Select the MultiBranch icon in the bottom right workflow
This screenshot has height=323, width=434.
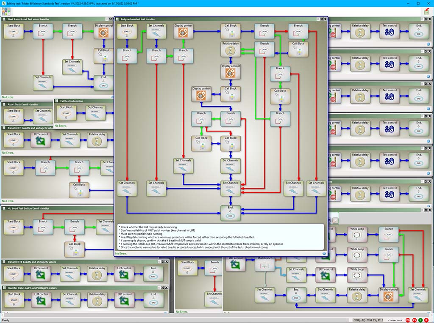[264, 265]
